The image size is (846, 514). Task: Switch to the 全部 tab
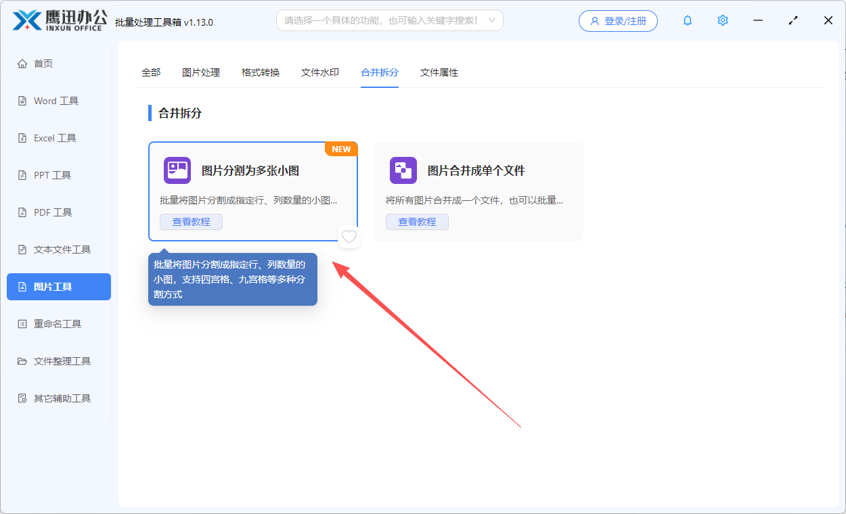(151, 72)
